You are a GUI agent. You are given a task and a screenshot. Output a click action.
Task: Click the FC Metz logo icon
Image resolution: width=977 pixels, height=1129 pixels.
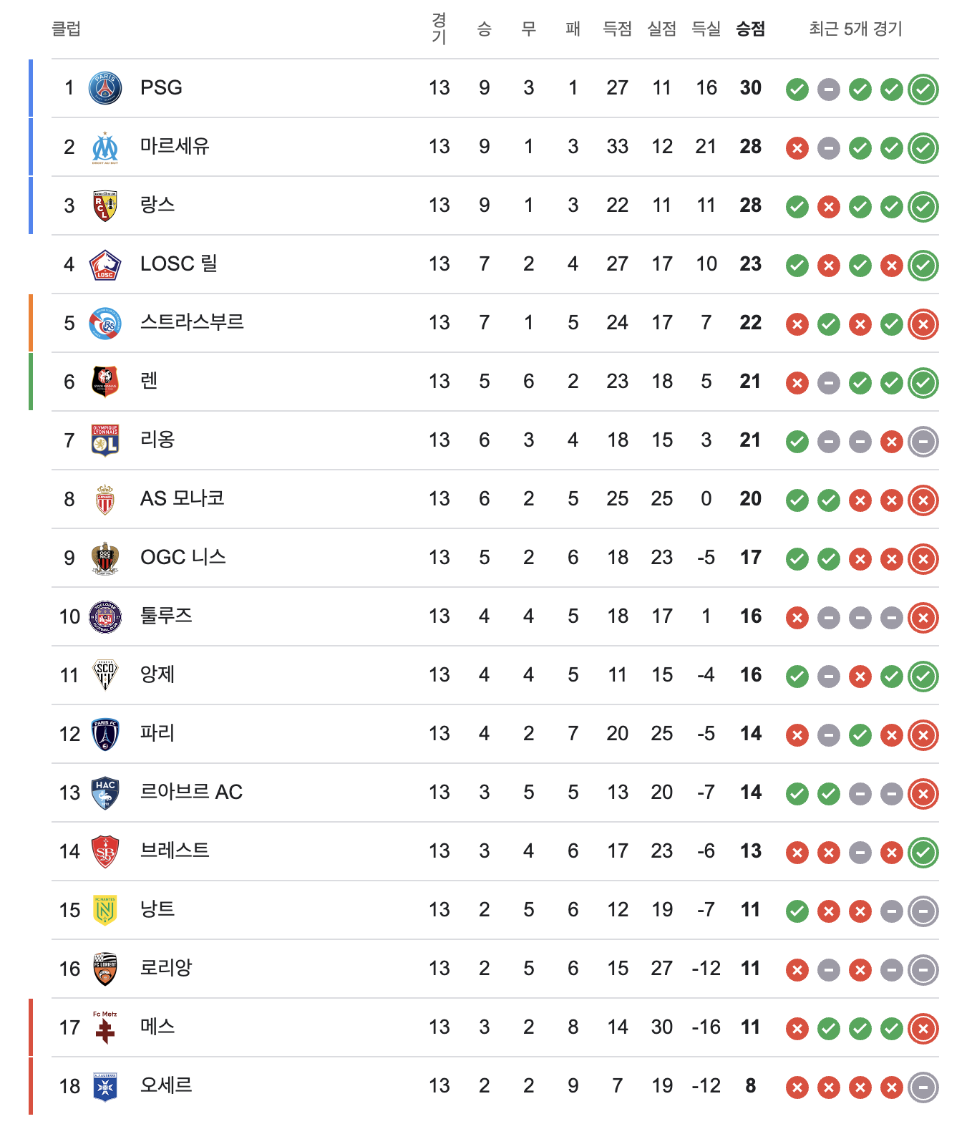pos(105,1028)
